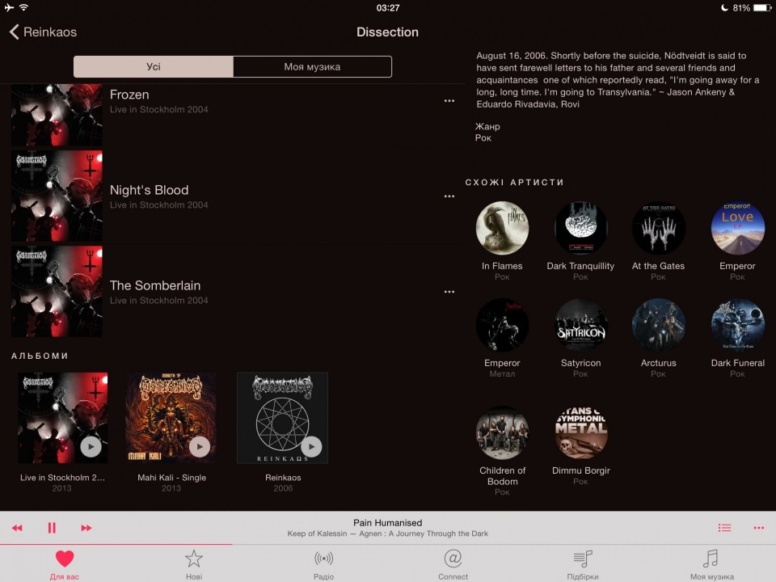
Task: Switch to Моя музика segment
Action: click(x=312, y=67)
